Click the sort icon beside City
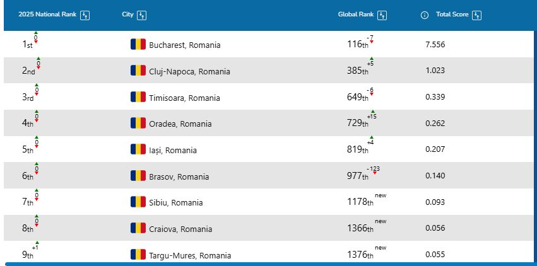This screenshot has width=537, height=266. [x=142, y=15]
